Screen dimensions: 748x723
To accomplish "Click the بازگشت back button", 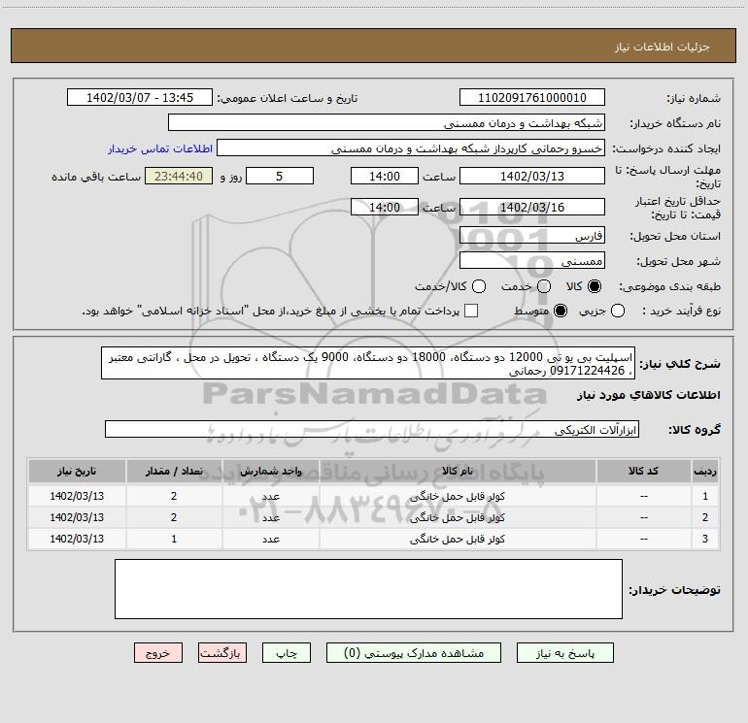I will 222,653.
